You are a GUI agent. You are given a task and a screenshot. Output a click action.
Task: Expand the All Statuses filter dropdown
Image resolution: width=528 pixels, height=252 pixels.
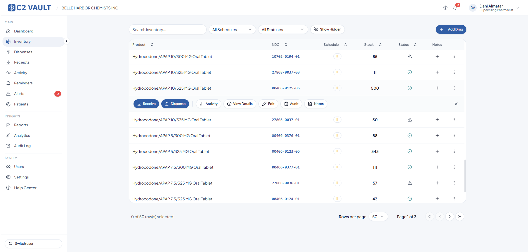(x=283, y=30)
